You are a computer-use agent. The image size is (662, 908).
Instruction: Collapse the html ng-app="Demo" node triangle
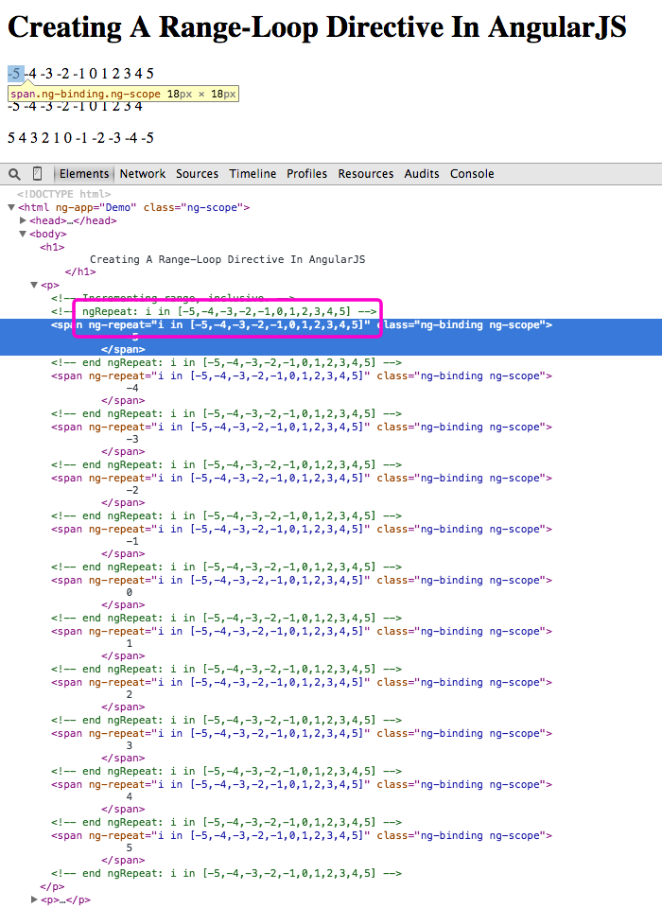(11, 207)
